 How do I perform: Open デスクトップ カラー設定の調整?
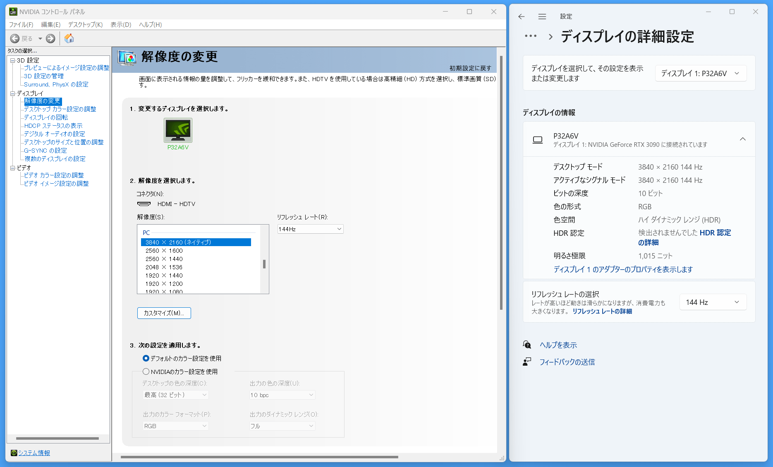(60, 109)
